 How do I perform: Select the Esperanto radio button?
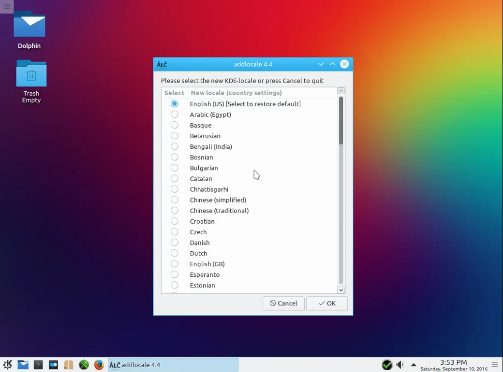[175, 274]
